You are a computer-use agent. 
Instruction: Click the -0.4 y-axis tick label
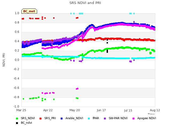tap(16, 79)
